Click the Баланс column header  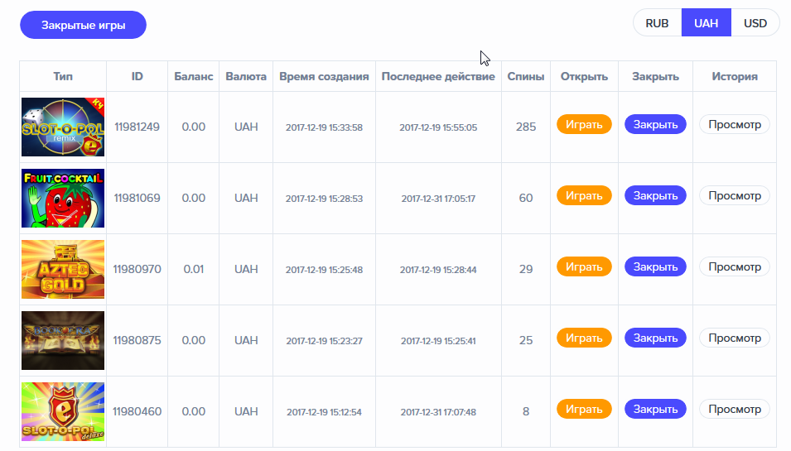pyautogui.click(x=193, y=76)
